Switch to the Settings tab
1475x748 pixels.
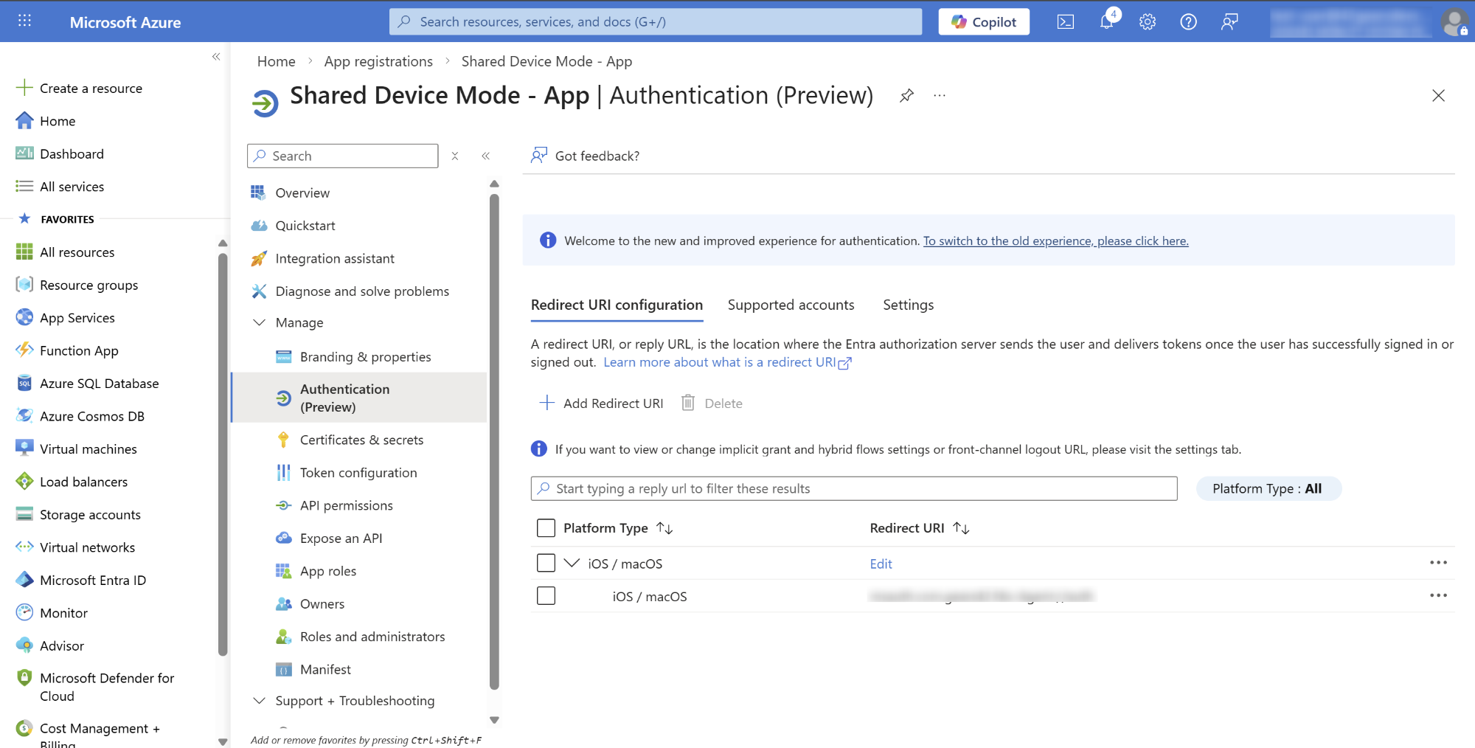908,305
